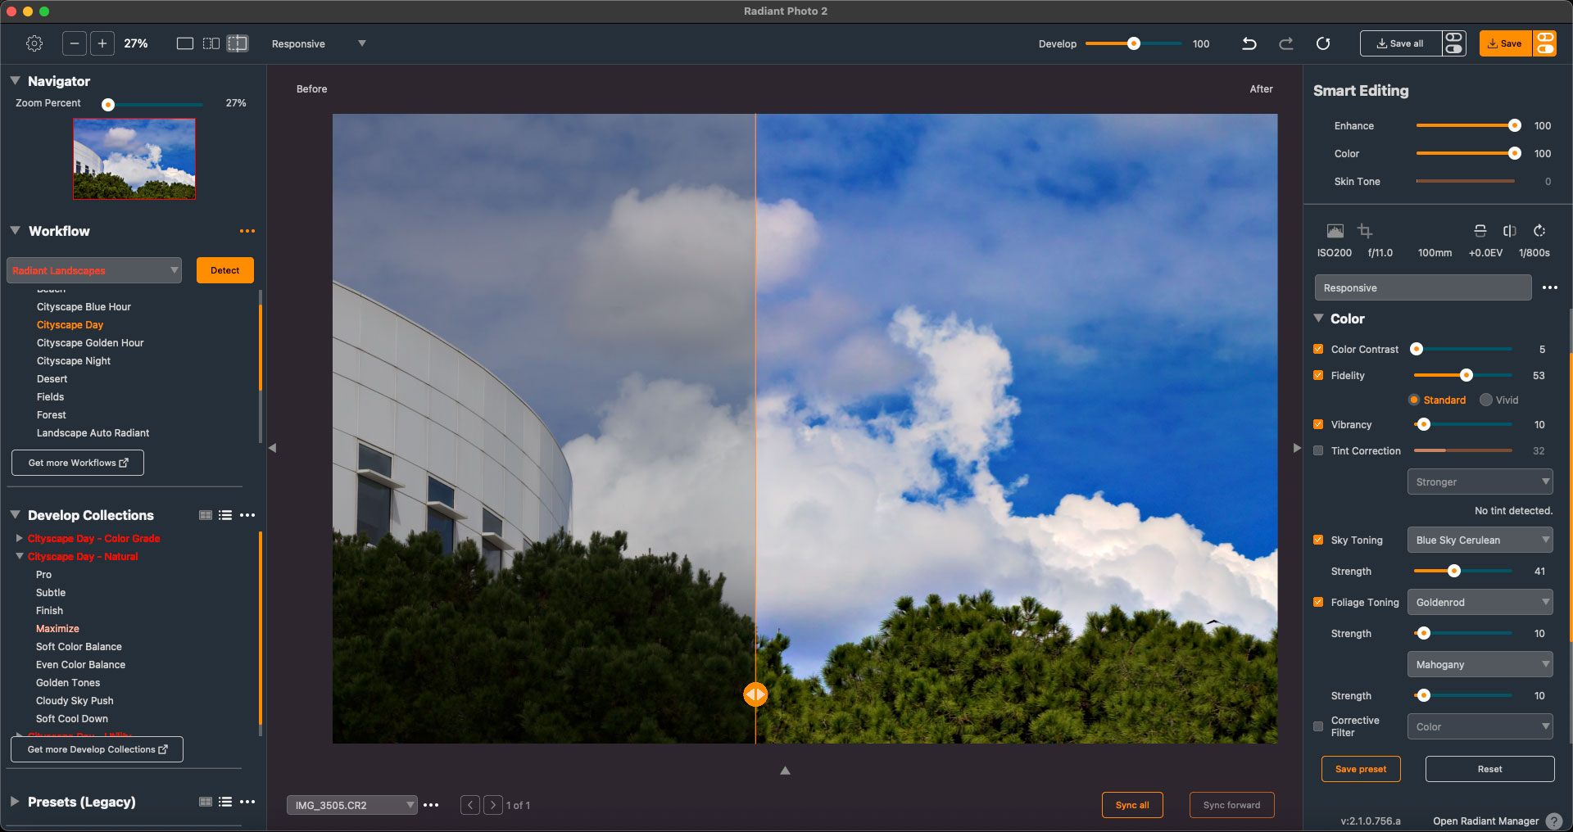Click the Fidelity slider handle

pyautogui.click(x=1466, y=375)
